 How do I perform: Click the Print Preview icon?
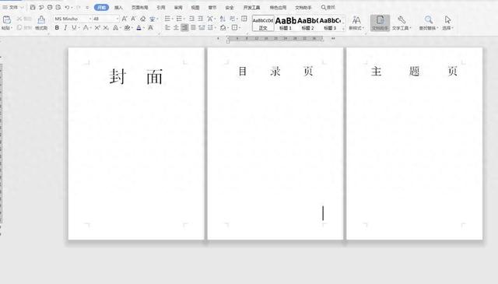[58, 7]
